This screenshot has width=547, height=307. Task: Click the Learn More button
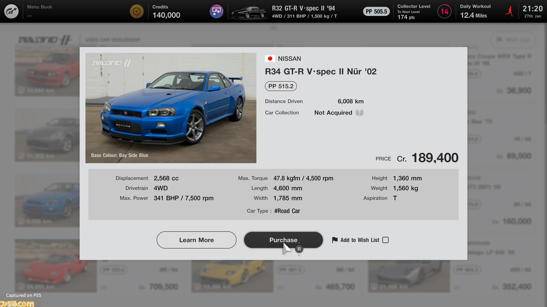pyautogui.click(x=197, y=240)
